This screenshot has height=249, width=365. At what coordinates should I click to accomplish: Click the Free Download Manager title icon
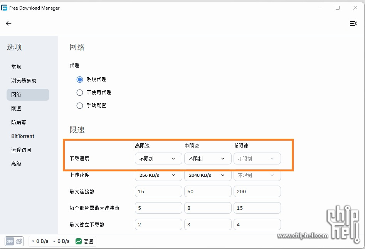5,8
